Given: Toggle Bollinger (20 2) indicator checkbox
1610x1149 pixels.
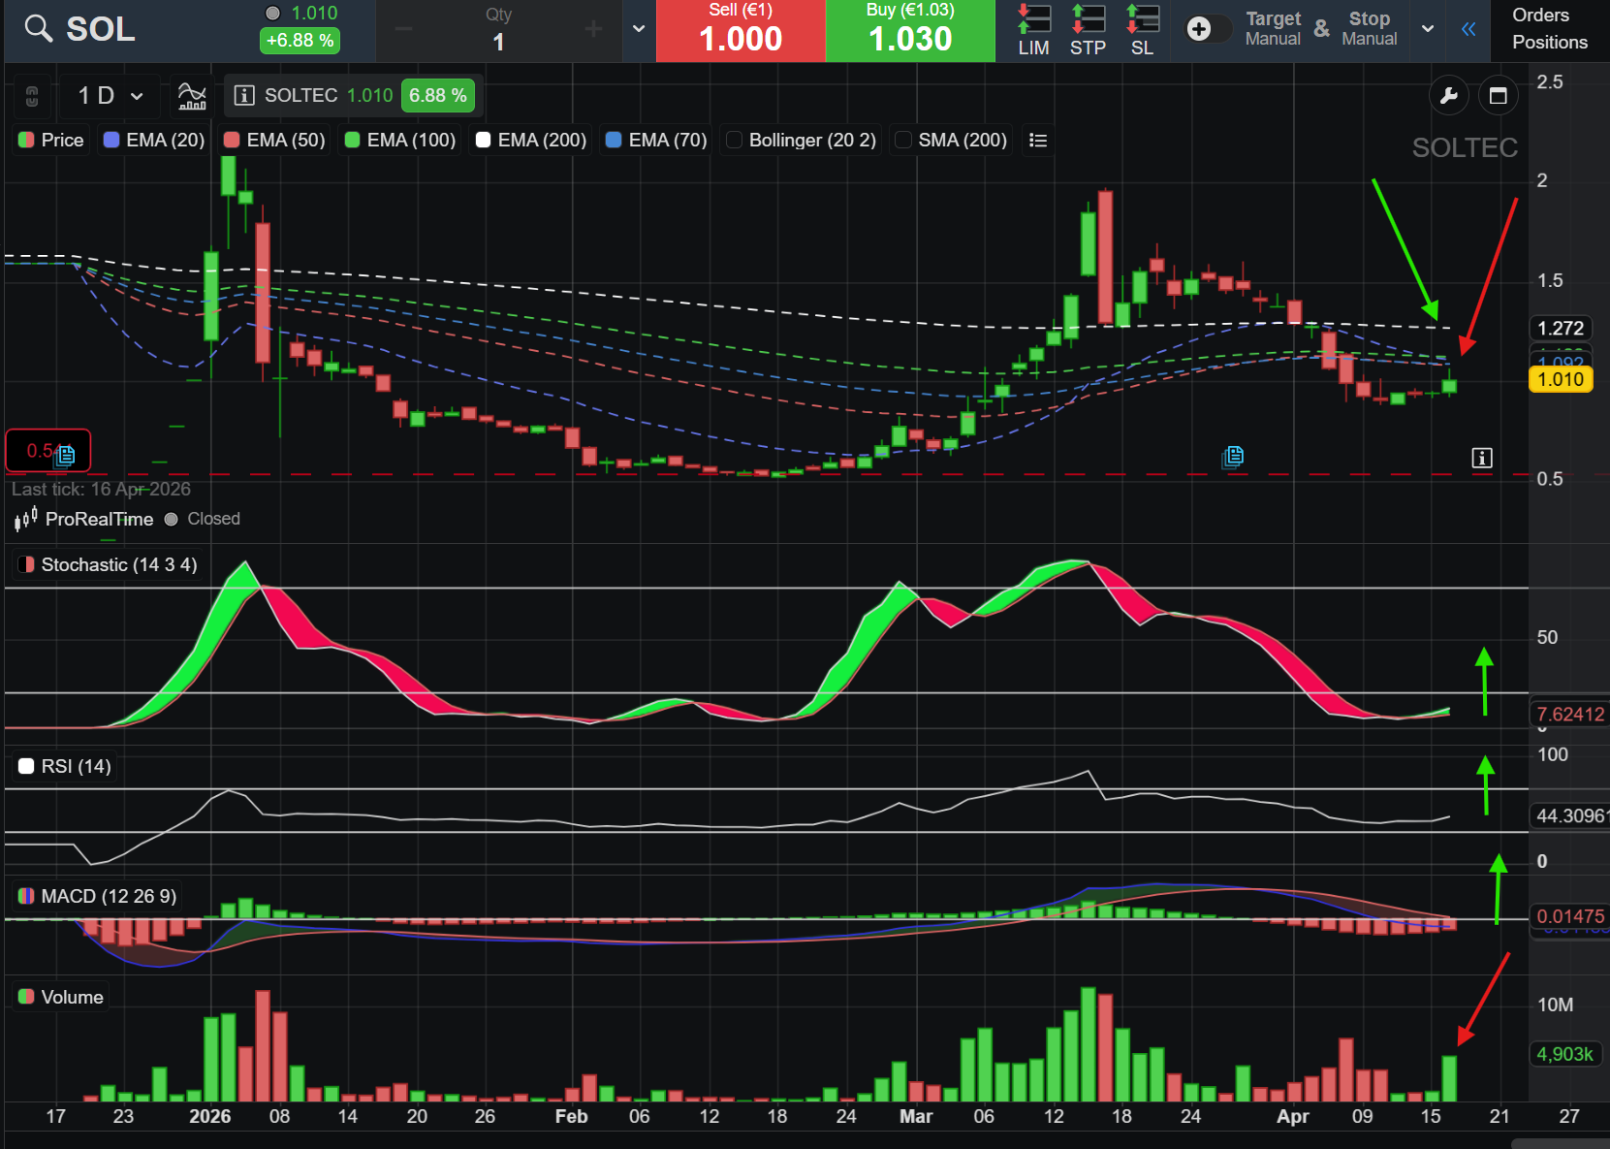Looking at the screenshot, I should (x=735, y=140).
